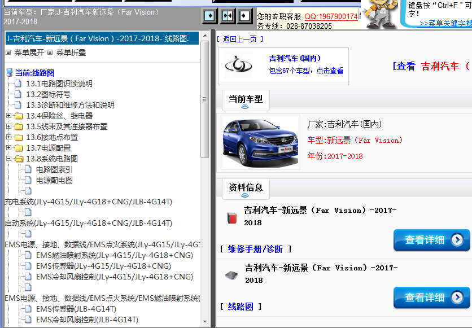Click tree panel scrollbar down arrow
This screenshot has width=472, height=328.
[x=205, y=321]
